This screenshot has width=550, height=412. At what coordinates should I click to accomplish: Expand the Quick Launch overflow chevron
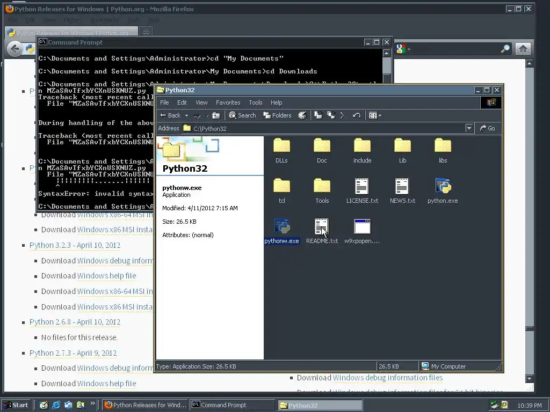92,403
